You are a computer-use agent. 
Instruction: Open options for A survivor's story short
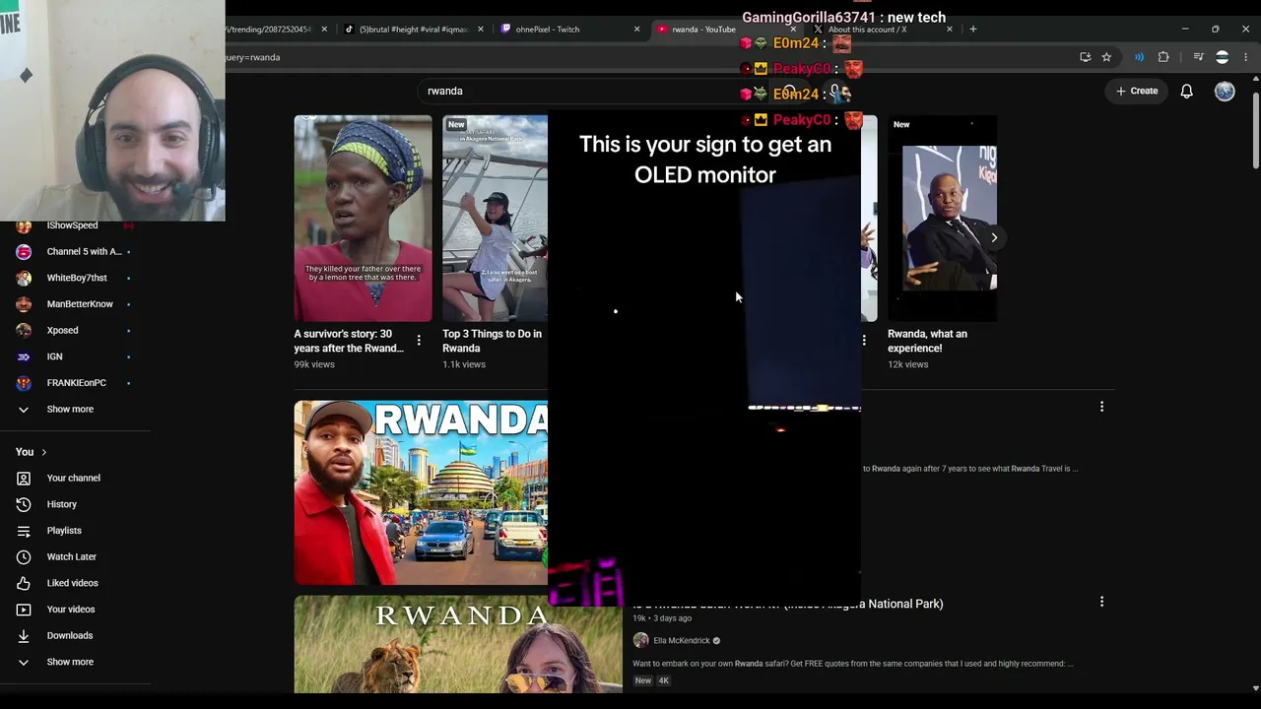419,341
